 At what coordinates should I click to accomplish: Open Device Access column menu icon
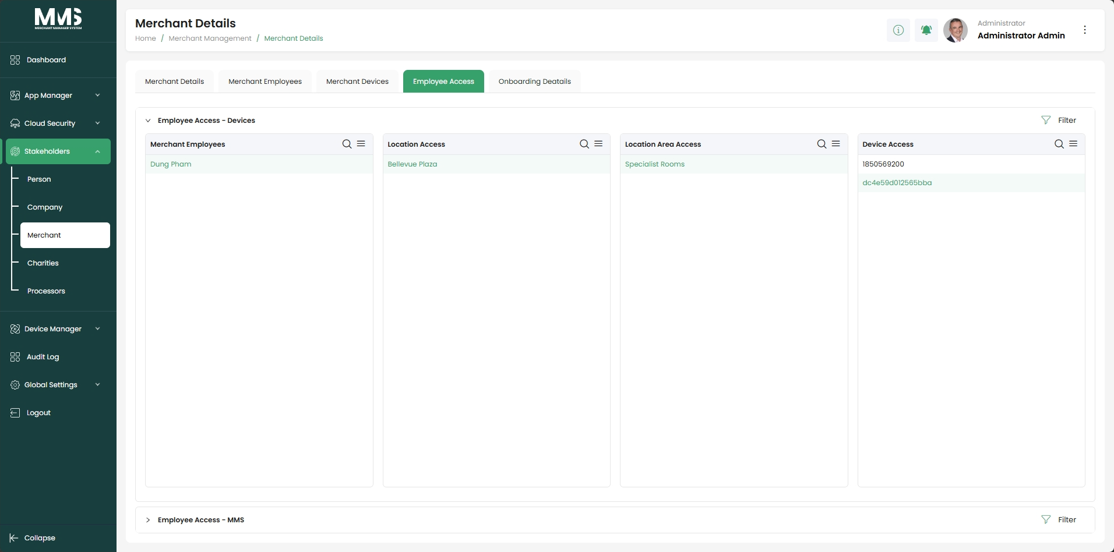tap(1073, 144)
